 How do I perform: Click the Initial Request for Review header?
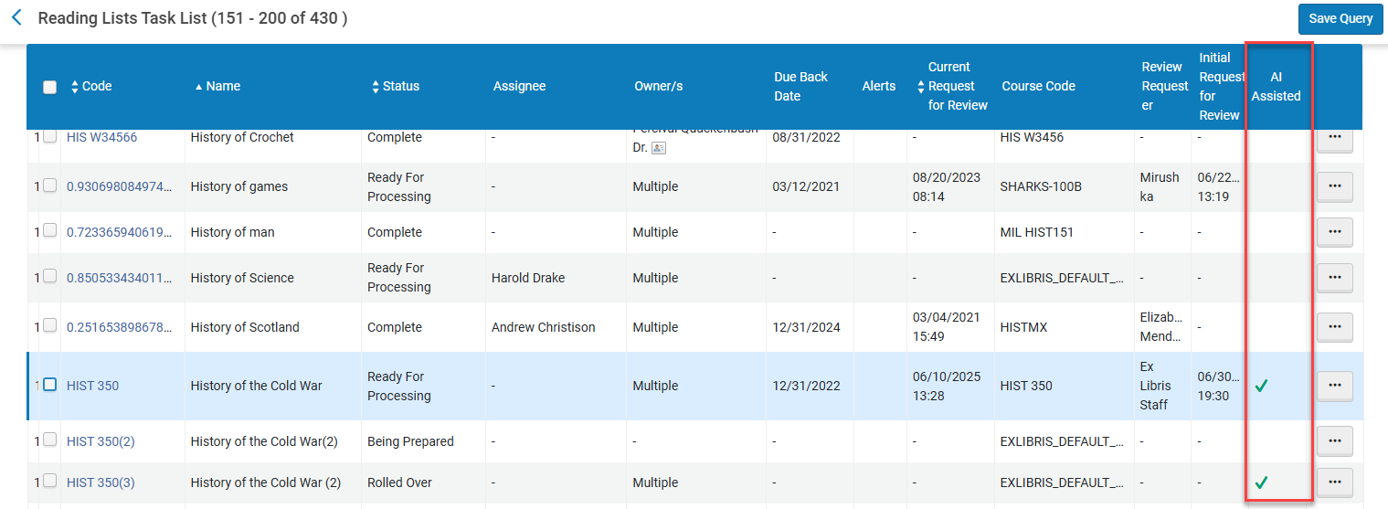click(1221, 87)
